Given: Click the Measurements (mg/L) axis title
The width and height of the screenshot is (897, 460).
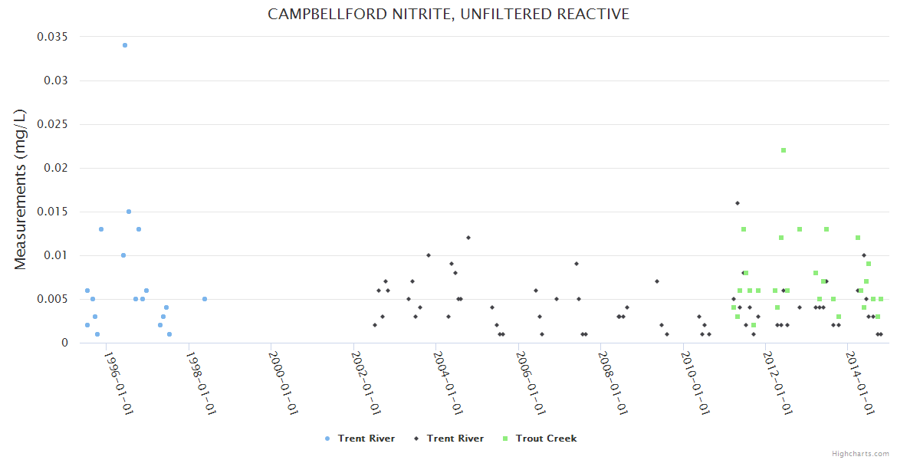Looking at the screenshot, I should pos(21,189).
